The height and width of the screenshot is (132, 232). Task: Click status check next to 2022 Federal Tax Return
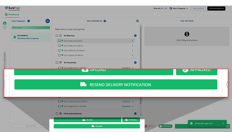coord(62,46)
